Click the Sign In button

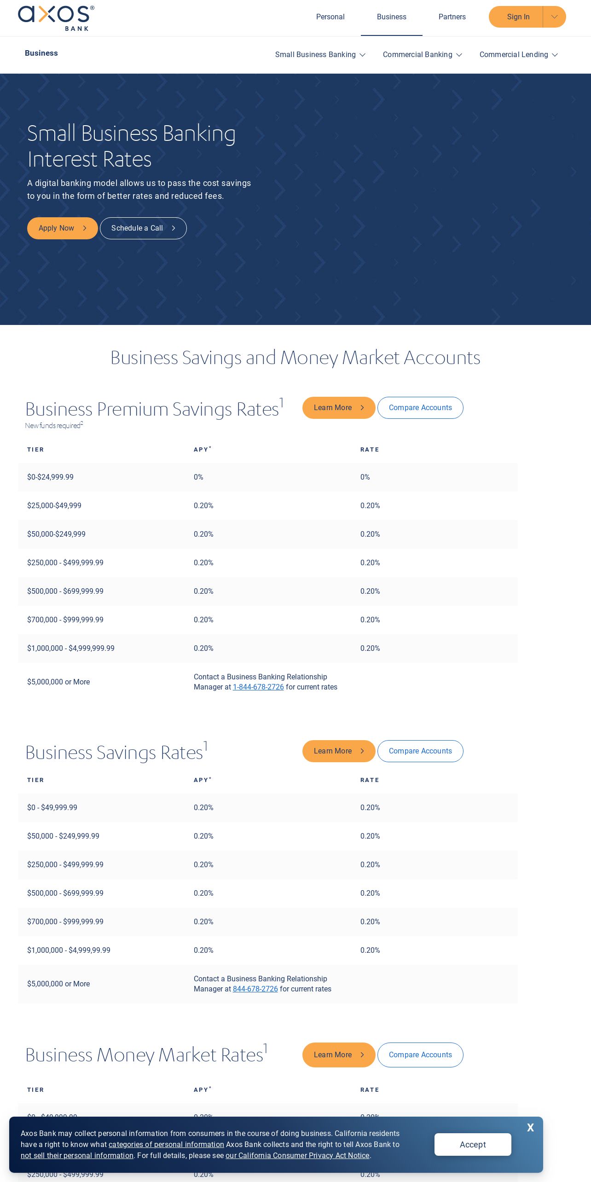(516, 17)
